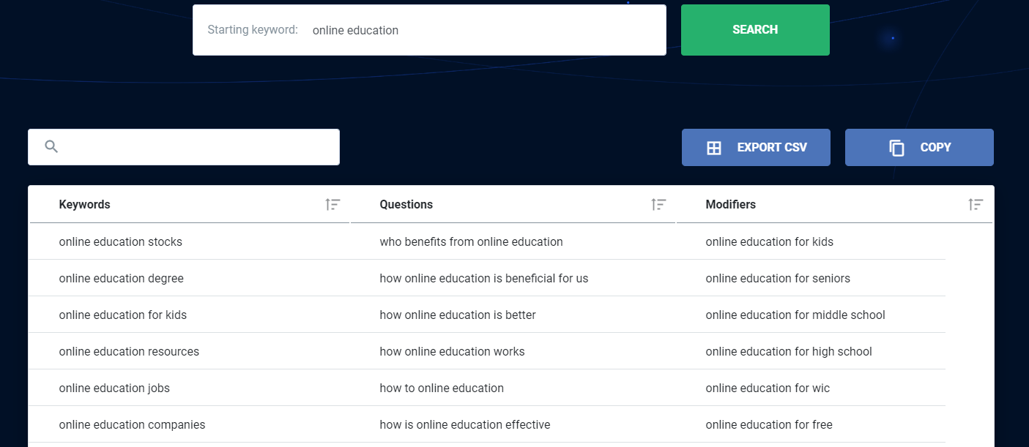Screen dimensions: 1029x447
Task: Click 'how online education works' question
Action: coord(452,352)
